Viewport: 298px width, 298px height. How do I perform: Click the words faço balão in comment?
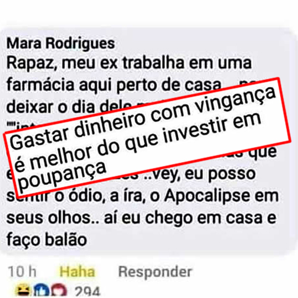tap(47, 240)
